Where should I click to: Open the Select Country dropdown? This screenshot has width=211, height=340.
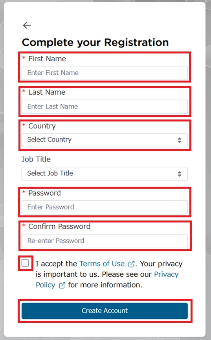(105, 140)
